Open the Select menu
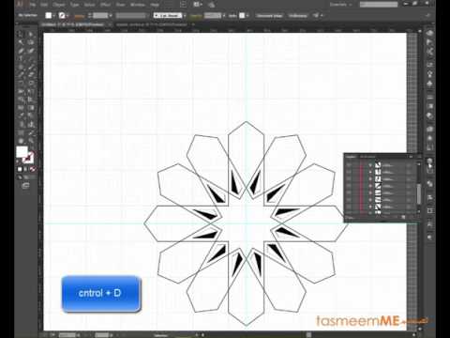Image resolution: width=450 pixels, height=338 pixels. click(x=90, y=5)
